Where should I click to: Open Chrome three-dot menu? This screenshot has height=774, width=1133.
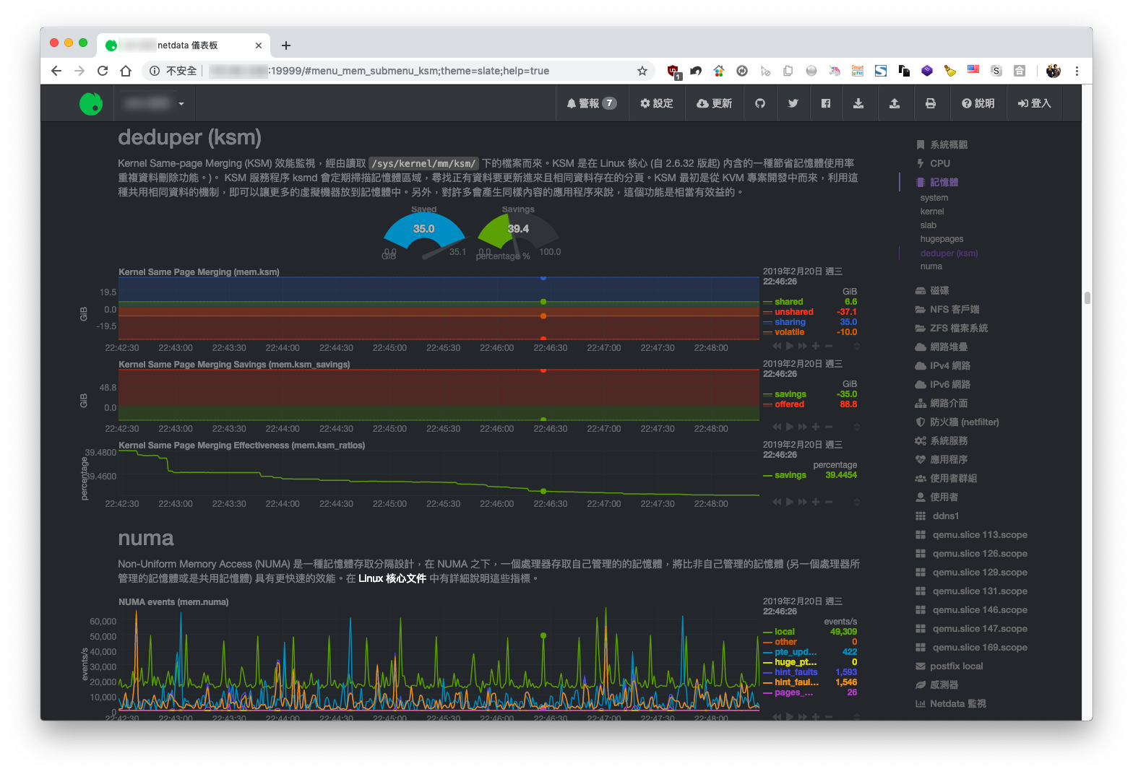[1077, 71]
